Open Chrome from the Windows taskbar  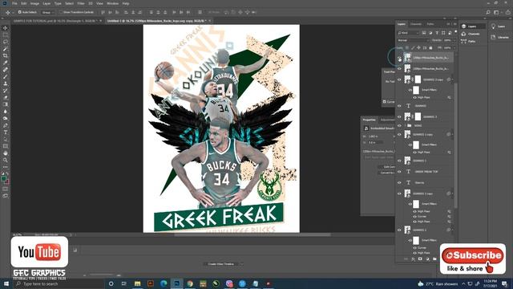pyautogui.click(x=190, y=283)
